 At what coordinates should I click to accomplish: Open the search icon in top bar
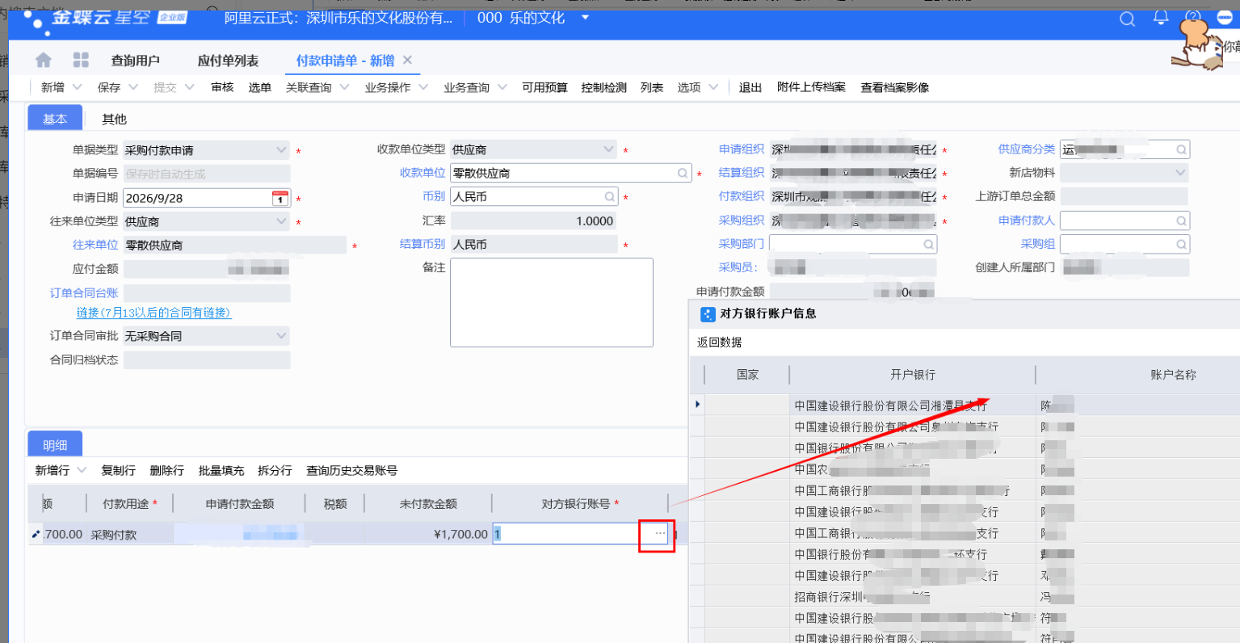pos(1127,19)
